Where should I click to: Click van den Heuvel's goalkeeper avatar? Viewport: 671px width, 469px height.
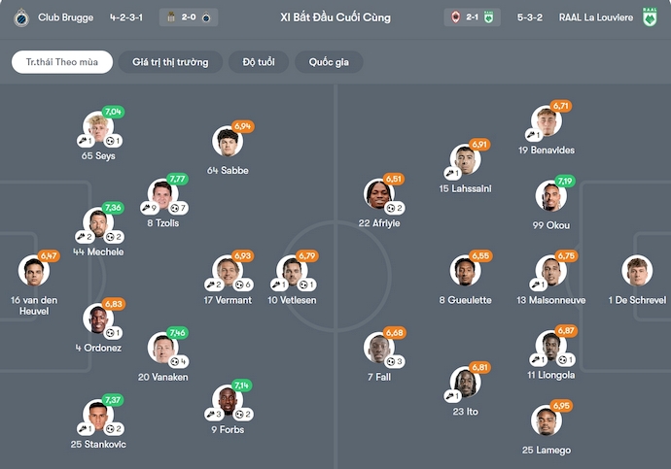tap(34, 271)
